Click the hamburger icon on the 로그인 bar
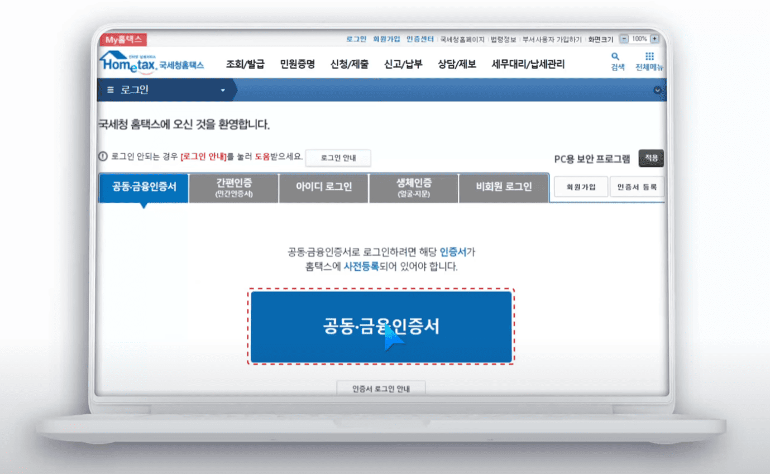770x474 pixels. tap(111, 90)
